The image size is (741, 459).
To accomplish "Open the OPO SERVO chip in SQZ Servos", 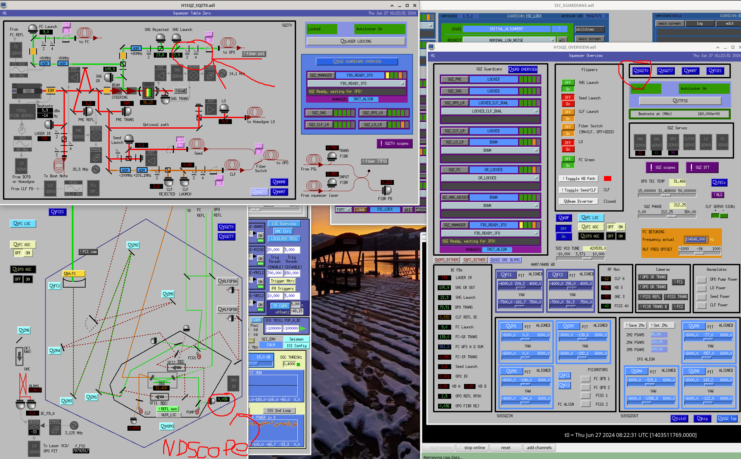I will pyautogui.click(x=673, y=142).
